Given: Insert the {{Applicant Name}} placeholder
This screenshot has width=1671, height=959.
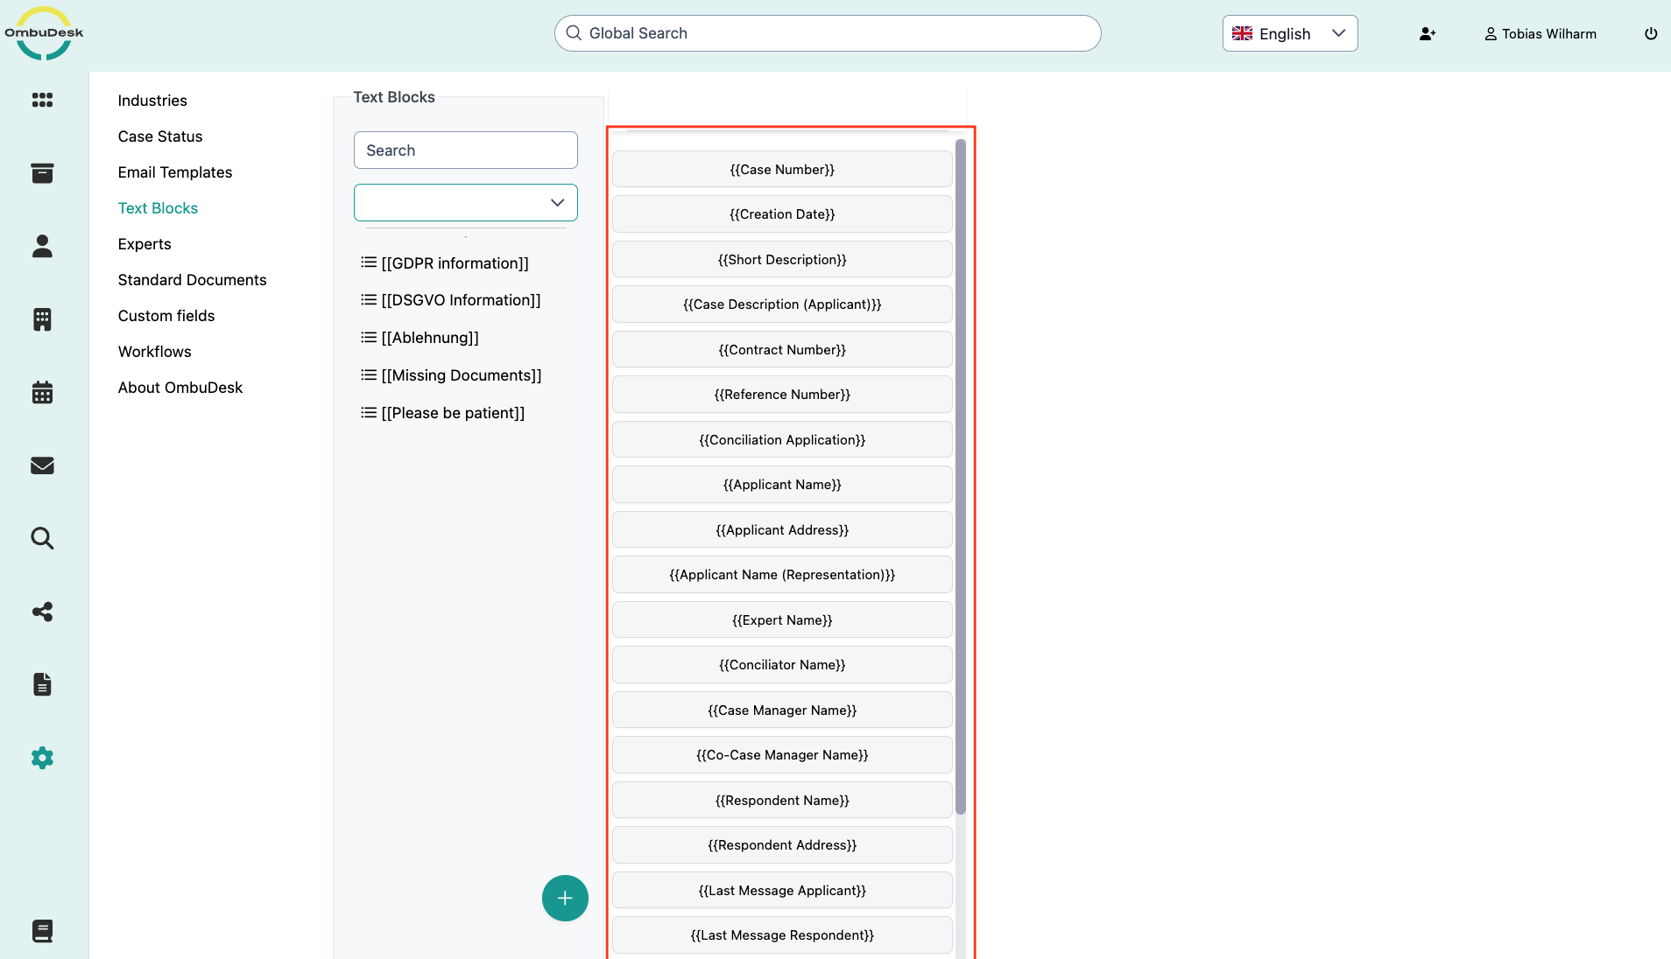Looking at the screenshot, I should pos(782,485).
